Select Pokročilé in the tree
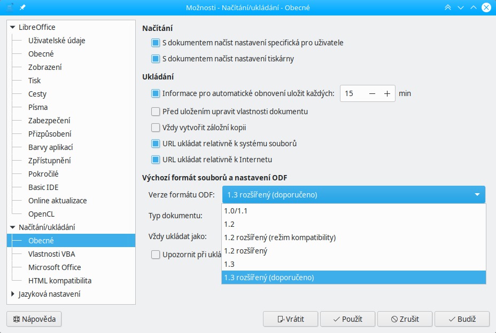The image size is (496, 333). 43,174
